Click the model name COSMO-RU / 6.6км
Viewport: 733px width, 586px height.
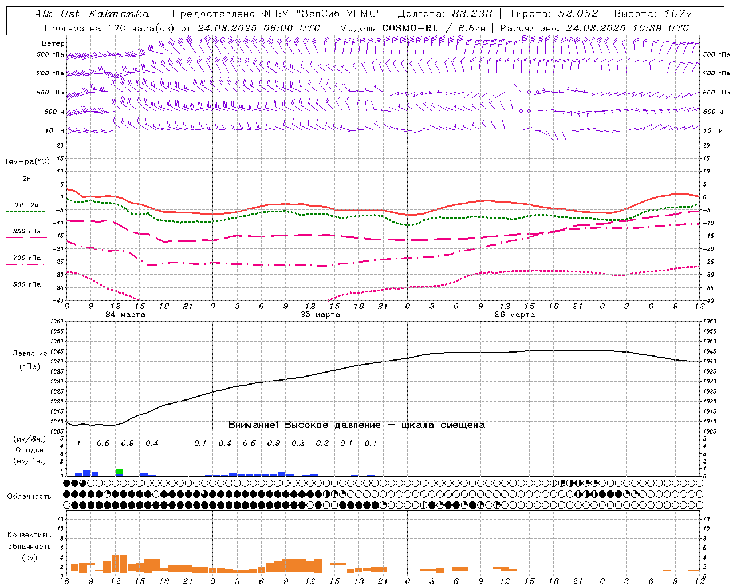point(434,28)
